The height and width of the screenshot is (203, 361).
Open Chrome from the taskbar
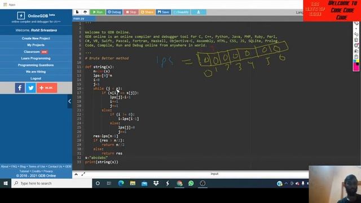(179, 183)
